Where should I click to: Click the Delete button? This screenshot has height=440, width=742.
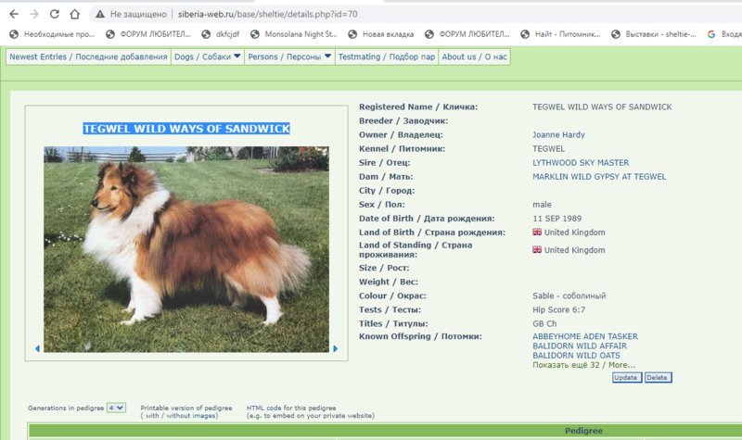point(658,378)
